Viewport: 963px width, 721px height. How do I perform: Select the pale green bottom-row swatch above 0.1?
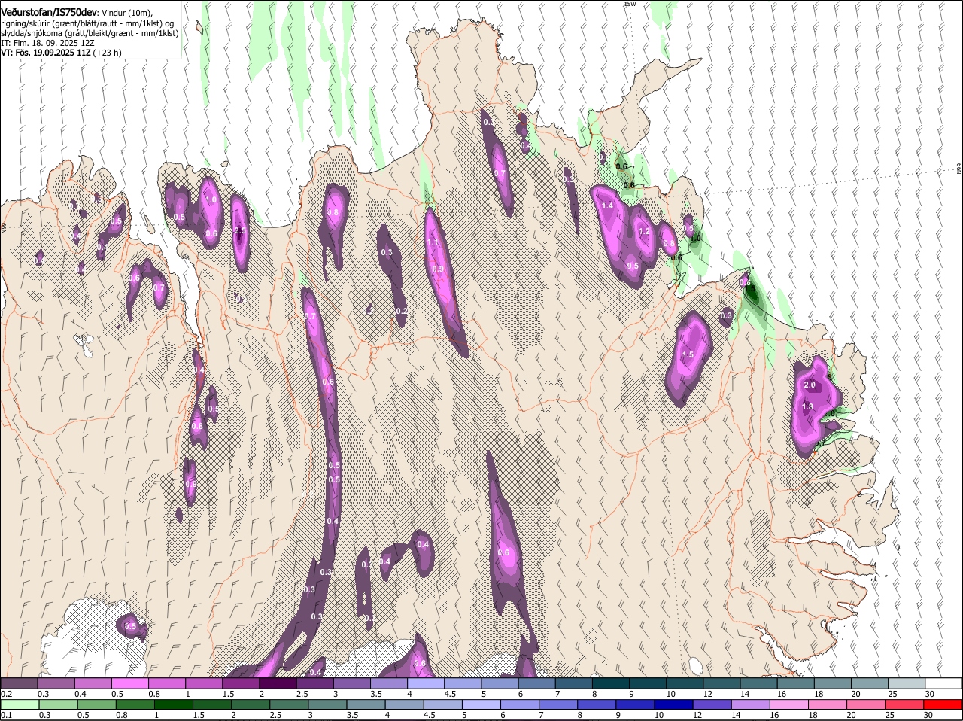pyautogui.click(x=19, y=704)
